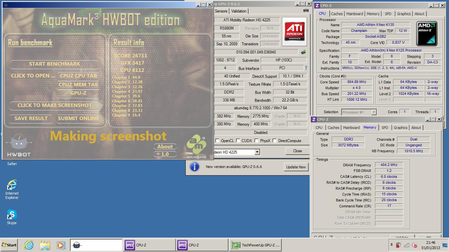The width and height of the screenshot is (449, 252).
Task: Click the Z icon in CPU-Z CPU title bar
Action: (x=318, y=6)
